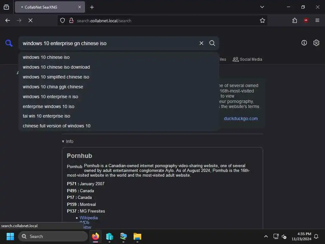This screenshot has height=244, width=325.
Task: Choose suggestion "windows 10 chinese iso"
Action: tap(119, 57)
